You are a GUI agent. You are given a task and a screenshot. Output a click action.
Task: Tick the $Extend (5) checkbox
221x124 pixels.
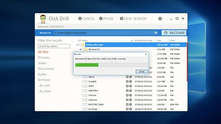(x=83, y=49)
